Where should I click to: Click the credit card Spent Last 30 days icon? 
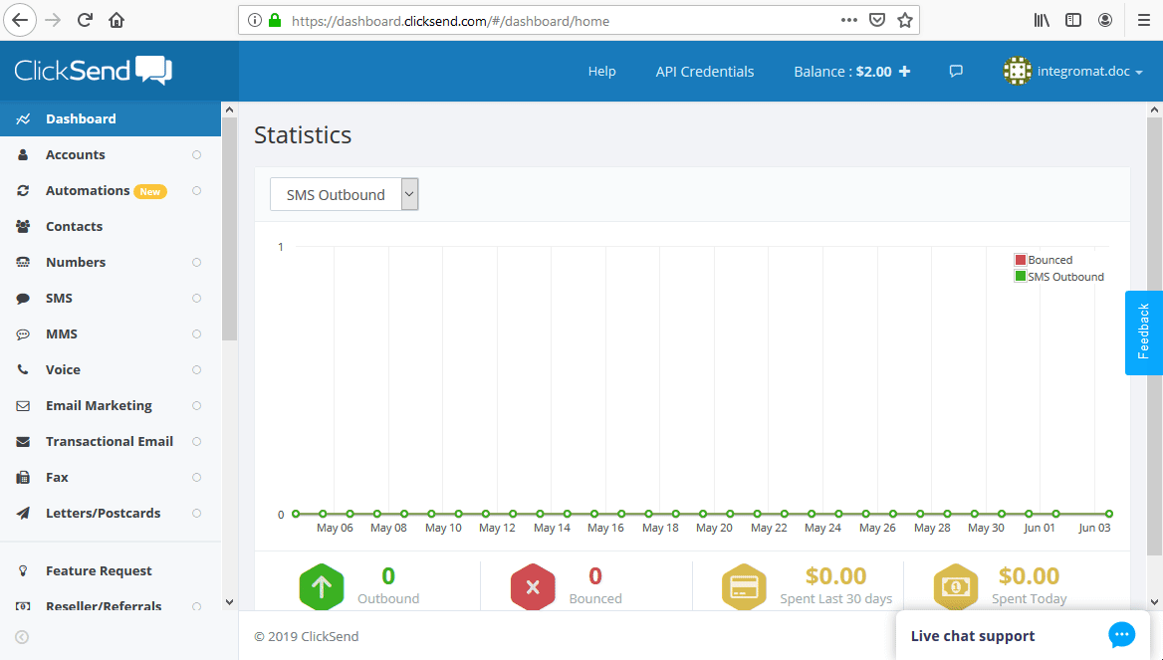click(744, 586)
